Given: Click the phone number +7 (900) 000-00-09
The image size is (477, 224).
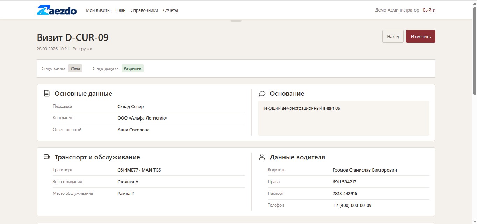Looking at the screenshot, I should tap(352, 205).
